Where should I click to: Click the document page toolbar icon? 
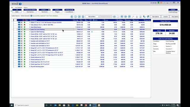(83, 17)
